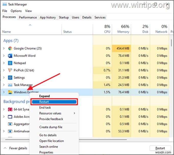Expand the Google Chrome process group

(4, 48)
